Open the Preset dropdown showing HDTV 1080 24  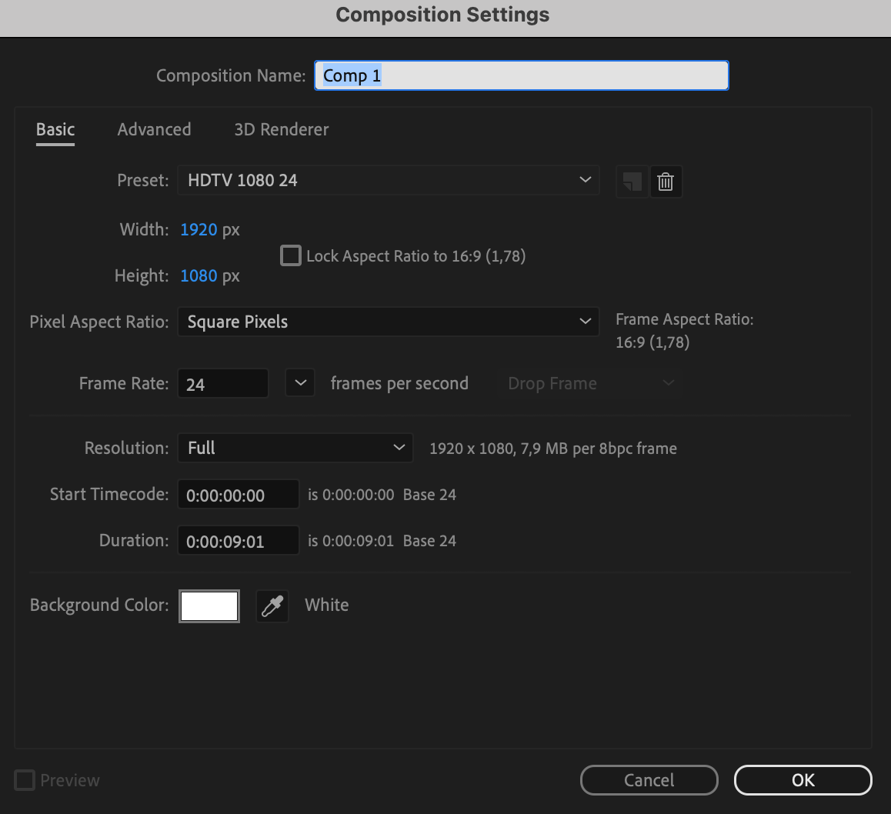388,180
